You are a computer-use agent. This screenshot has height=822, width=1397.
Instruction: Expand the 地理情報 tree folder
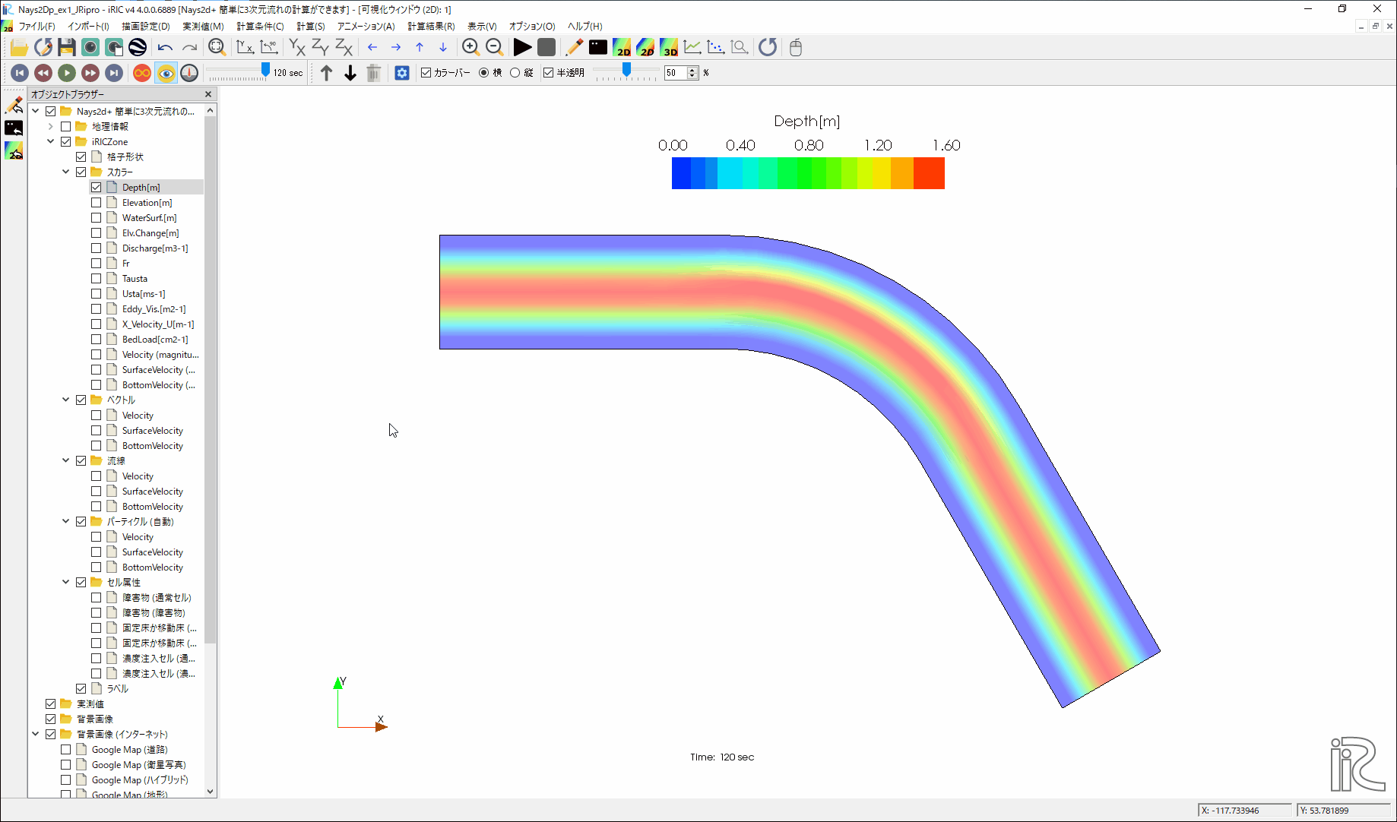tap(51, 127)
